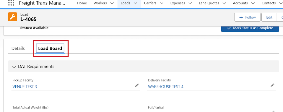
Task: Open the Loads tab
Action: click(126, 3)
